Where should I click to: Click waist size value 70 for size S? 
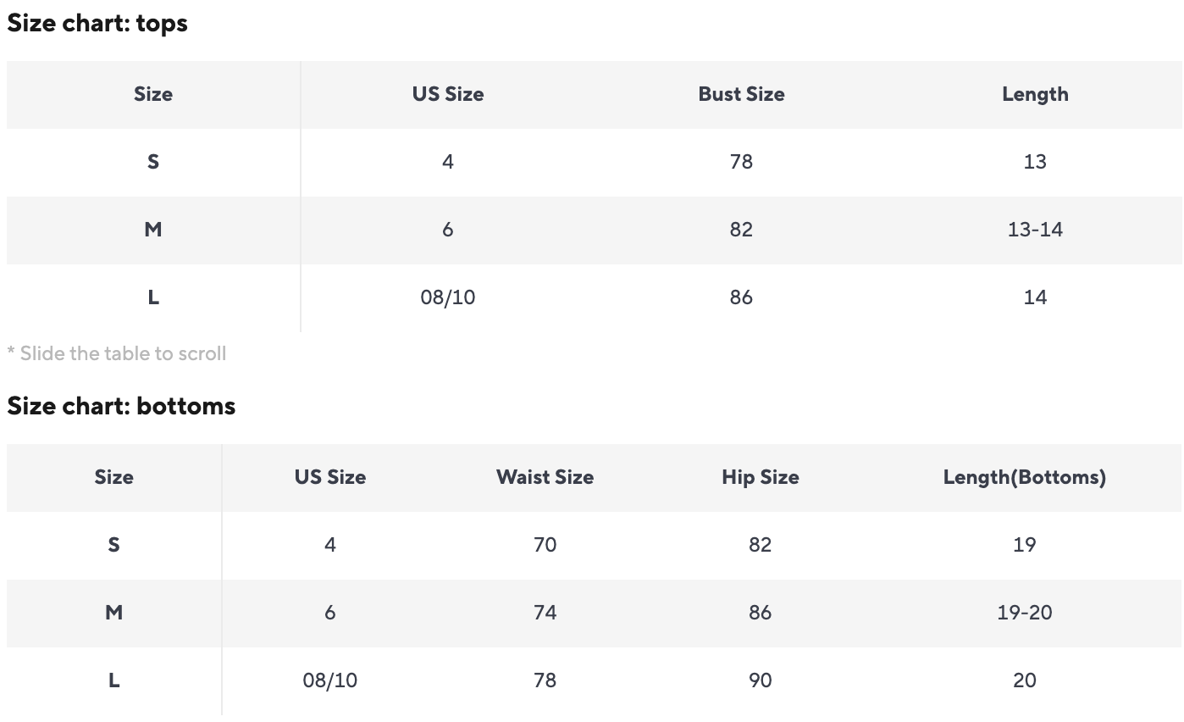545,545
